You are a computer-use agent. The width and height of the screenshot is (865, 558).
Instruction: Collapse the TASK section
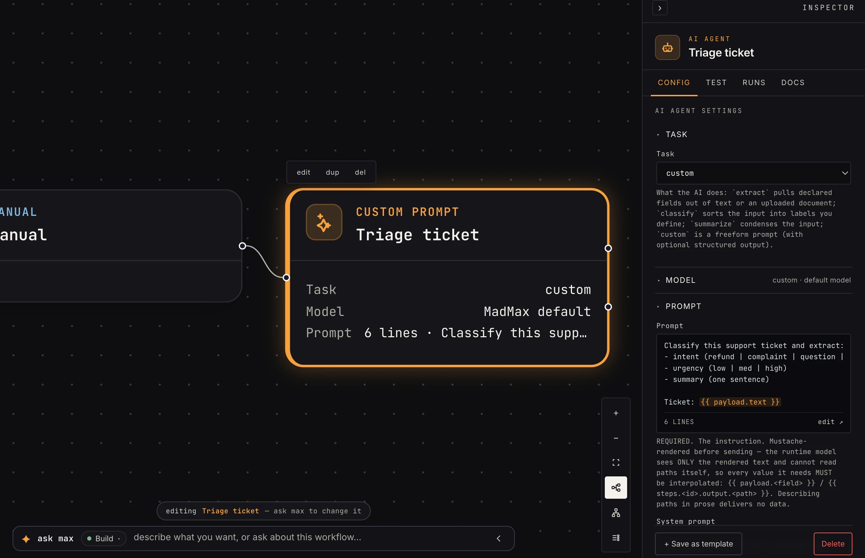(672, 134)
